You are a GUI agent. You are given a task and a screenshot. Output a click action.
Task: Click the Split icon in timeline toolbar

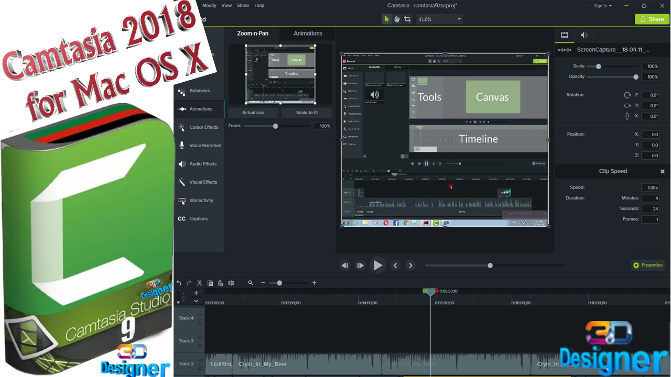point(231,283)
